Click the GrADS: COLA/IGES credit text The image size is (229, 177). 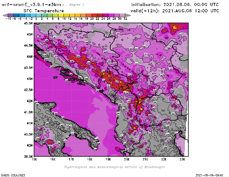[x=11, y=175]
